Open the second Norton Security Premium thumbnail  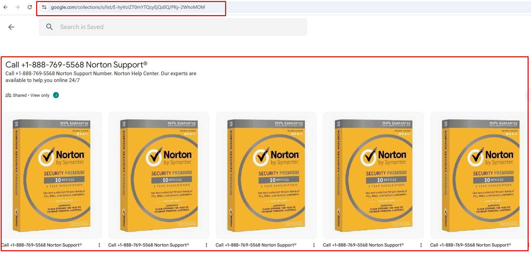(159, 175)
